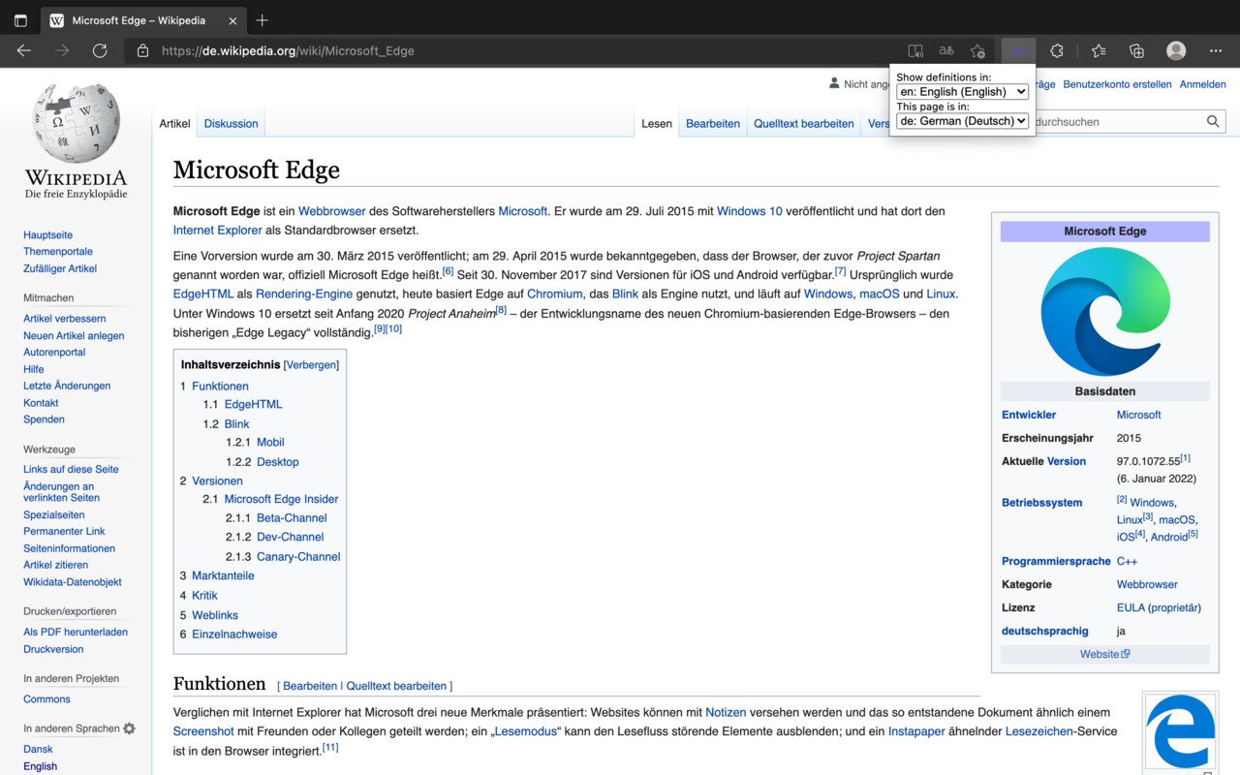Click Als PDF herunterladen

click(x=76, y=632)
